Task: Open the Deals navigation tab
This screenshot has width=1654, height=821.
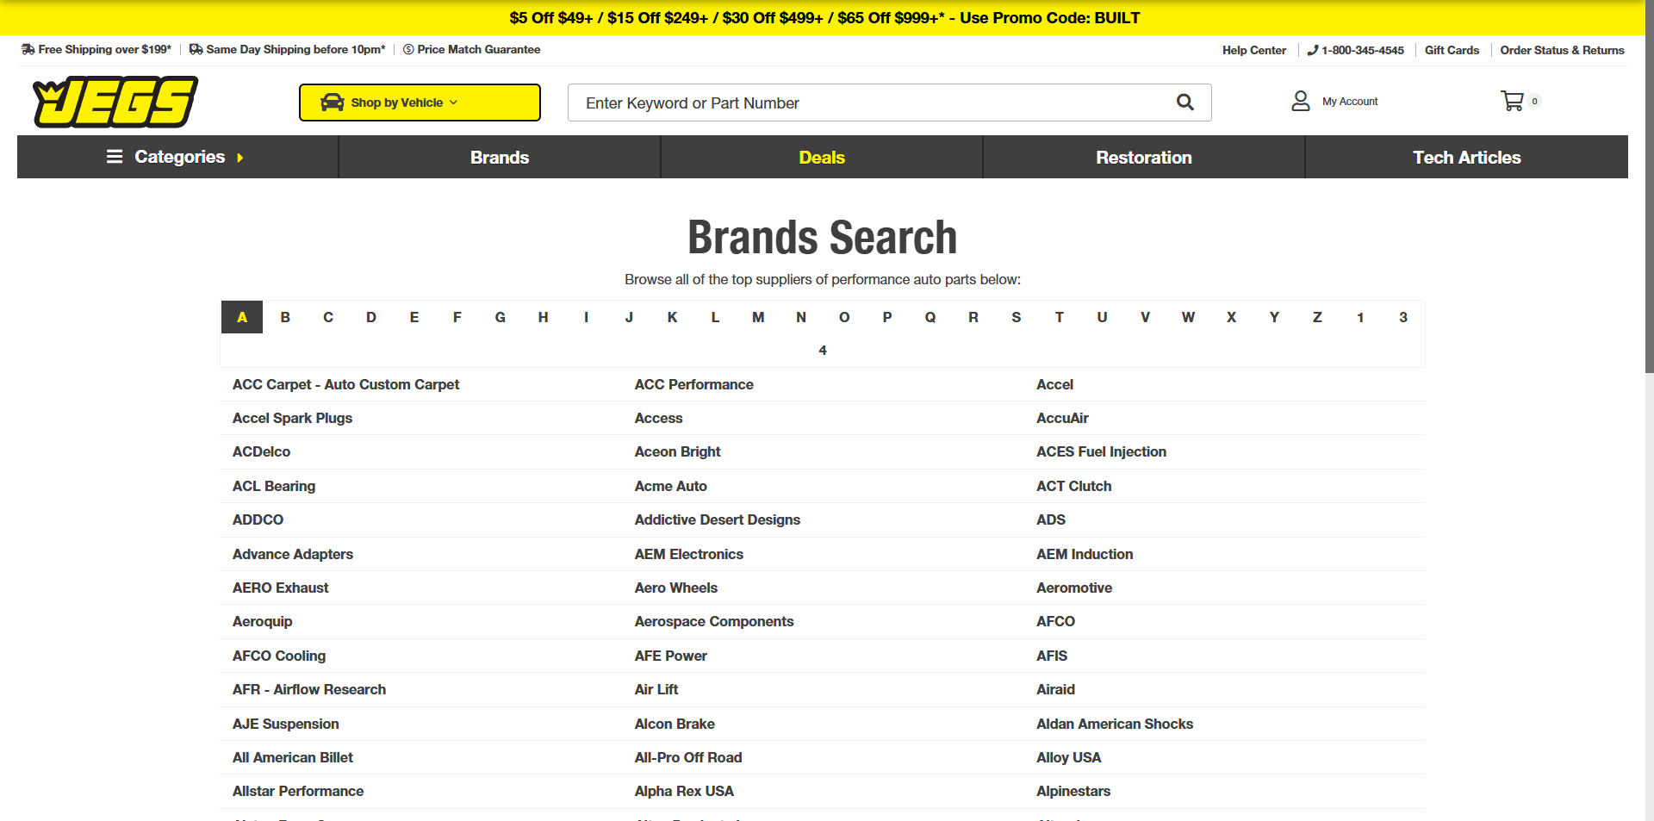Action: coord(822,157)
